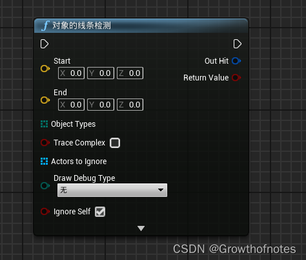Click the Ignore Self boolean pin
The image size is (306, 260).
coord(45,212)
